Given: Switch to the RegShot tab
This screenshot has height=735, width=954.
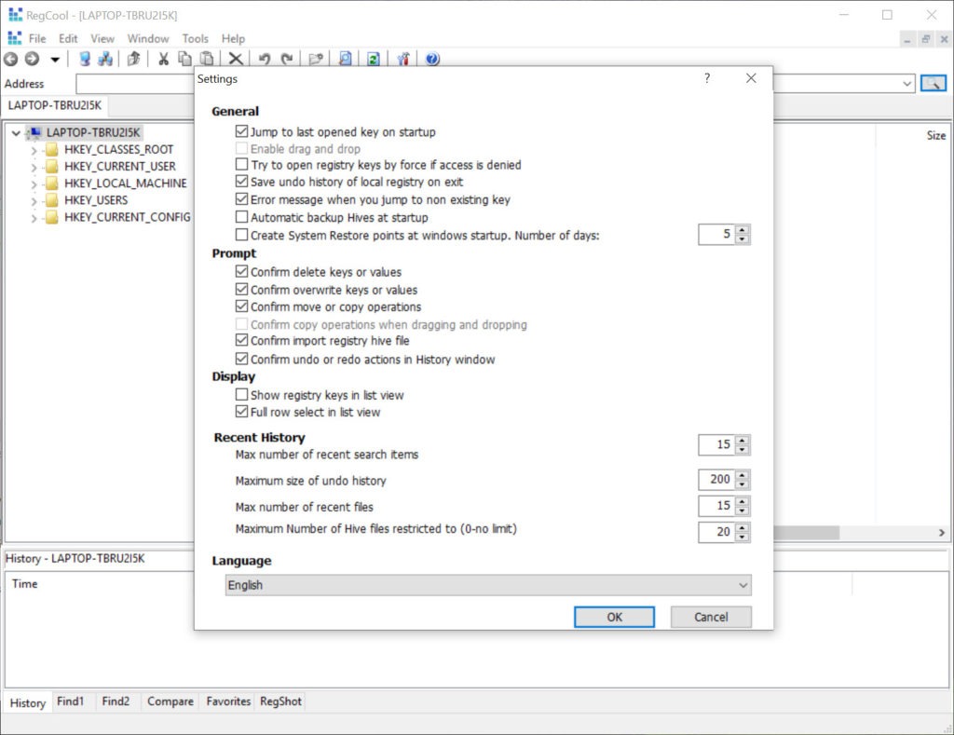Looking at the screenshot, I should pos(280,701).
